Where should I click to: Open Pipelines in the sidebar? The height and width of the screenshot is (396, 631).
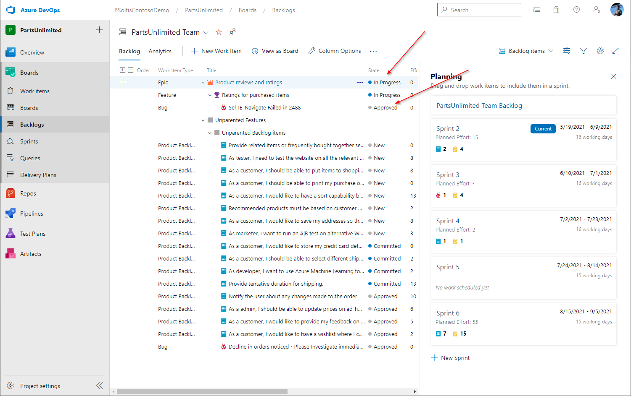pyautogui.click(x=32, y=214)
